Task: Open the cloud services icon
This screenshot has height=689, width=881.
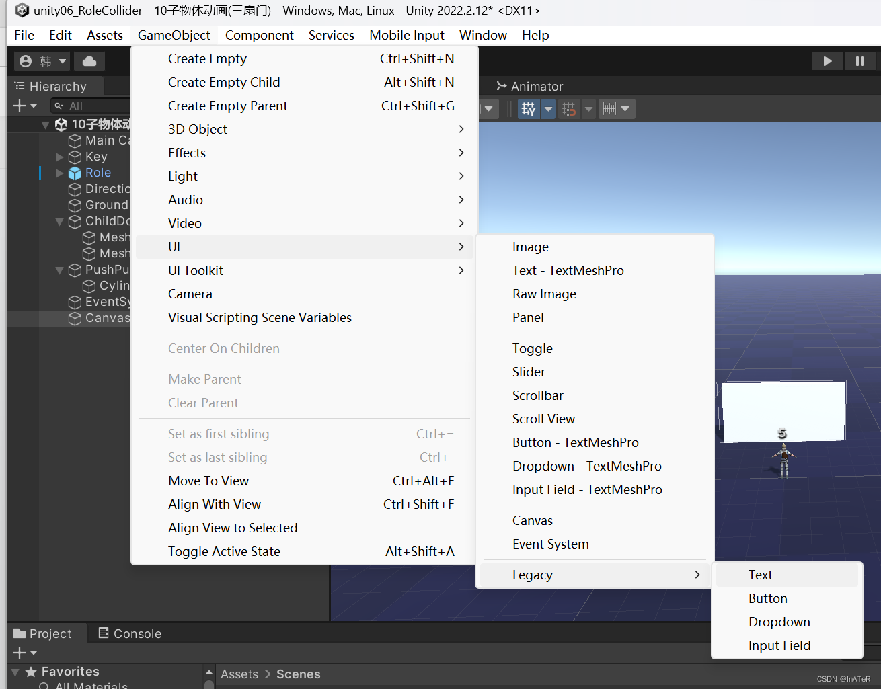Action: pos(89,61)
